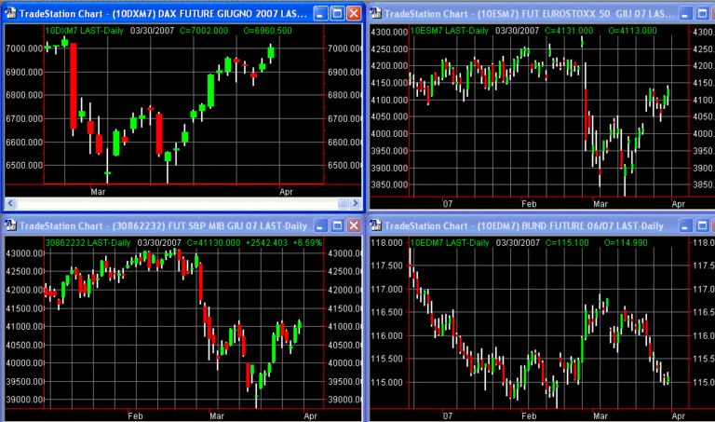Click the DAX chart horizontal scrollbar track
Viewport: 715px width, 422px height.
[x=186, y=203]
